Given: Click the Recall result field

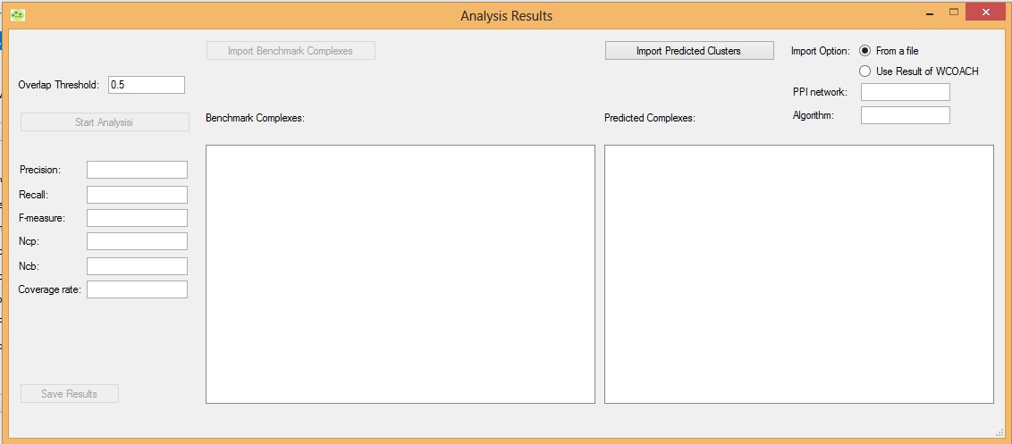Looking at the screenshot, I should 137,195.
